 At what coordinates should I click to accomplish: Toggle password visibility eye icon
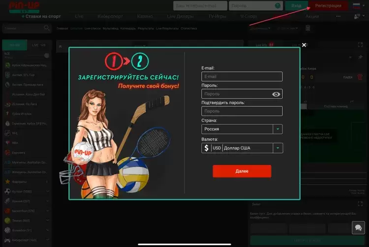click(x=276, y=94)
